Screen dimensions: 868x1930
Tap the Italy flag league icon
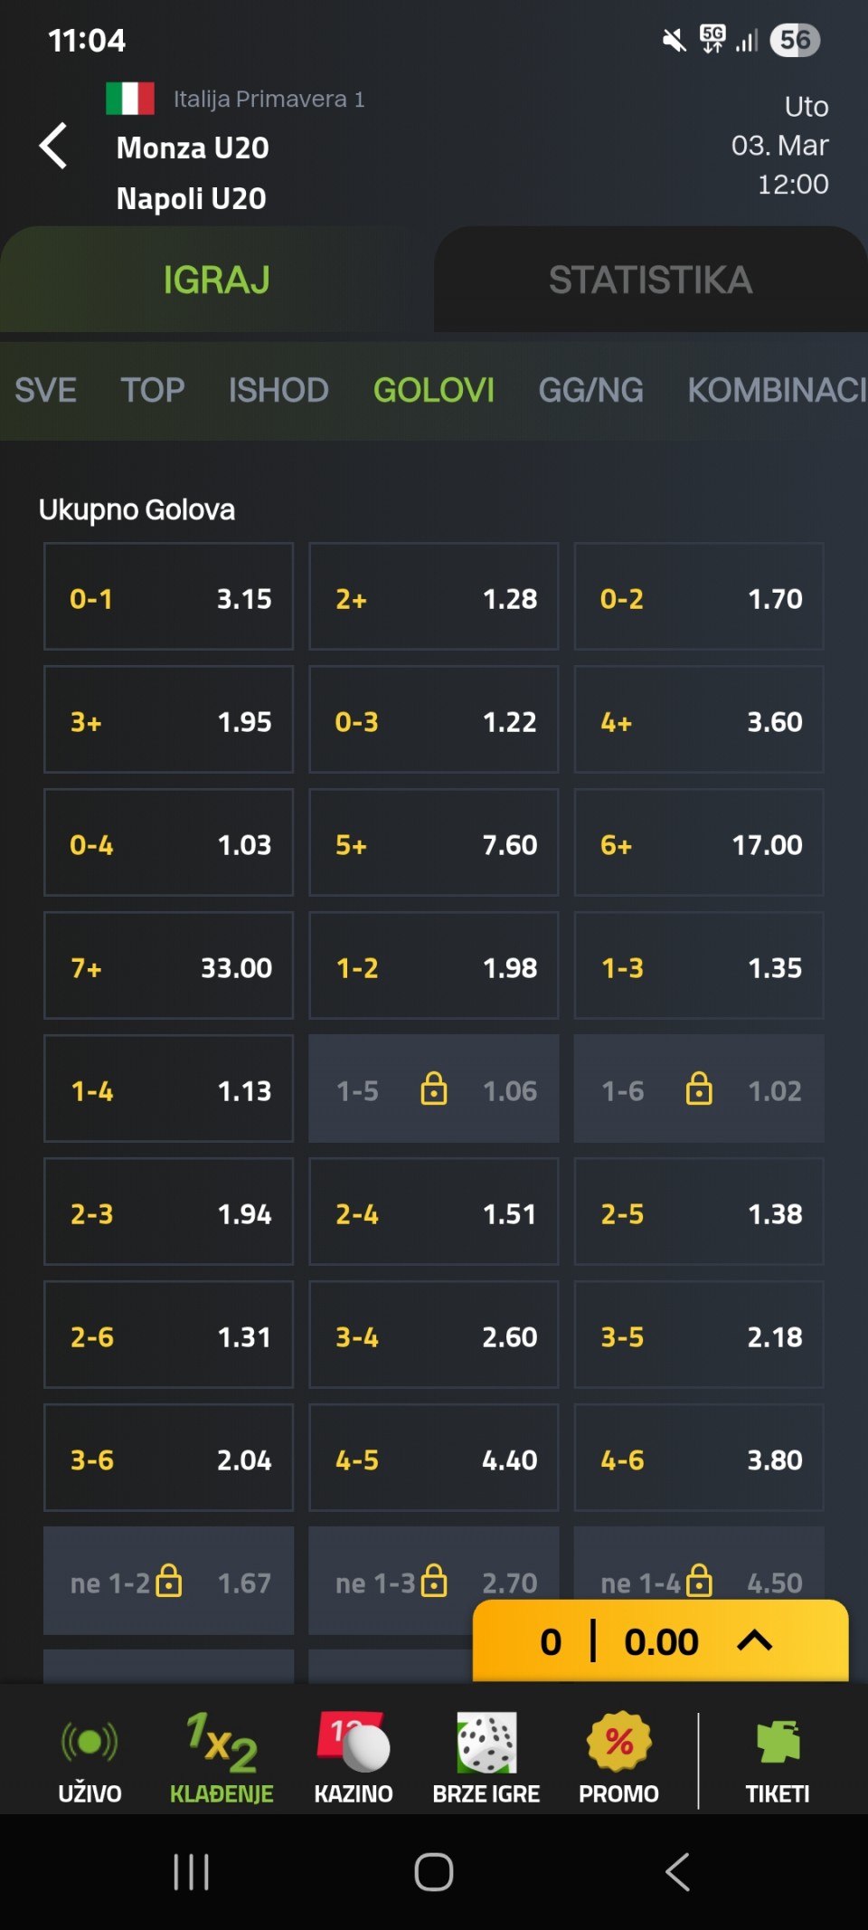[130, 99]
